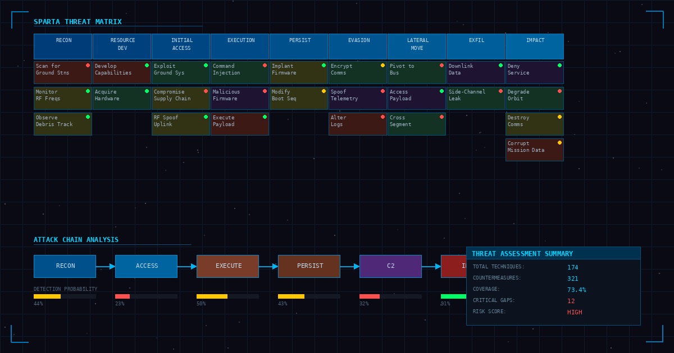Toggle the status dot on Modify Boot Seq

324,90
